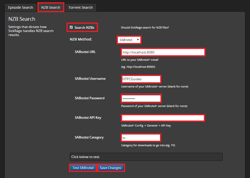Focus the SABnzbd Username field

click(141, 79)
